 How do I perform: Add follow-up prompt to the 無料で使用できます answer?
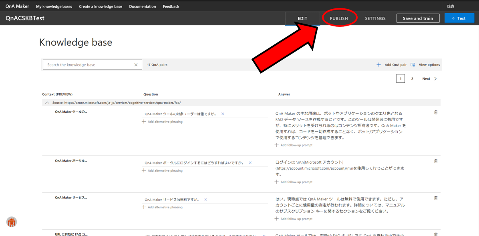[x=294, y=219]
